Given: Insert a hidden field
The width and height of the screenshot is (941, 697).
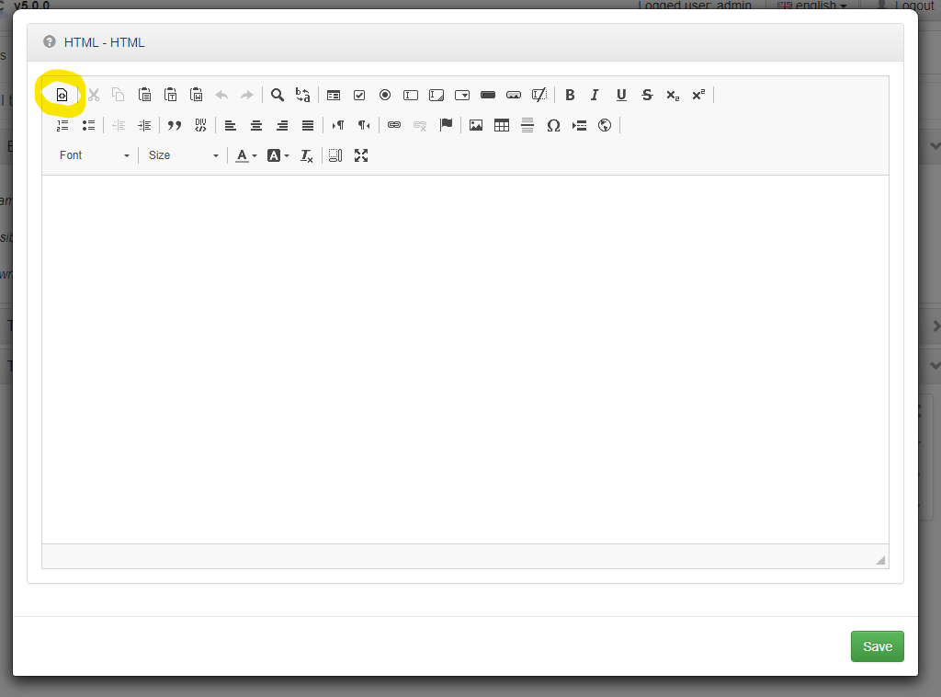Looking at the screenshot, I should (539, 95).
